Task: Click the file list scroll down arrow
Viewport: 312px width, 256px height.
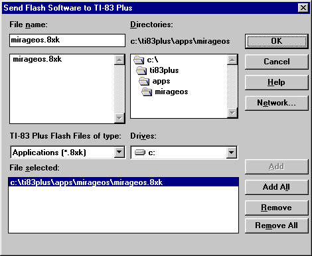Action: pyautogui.click(x=119, y=118)
